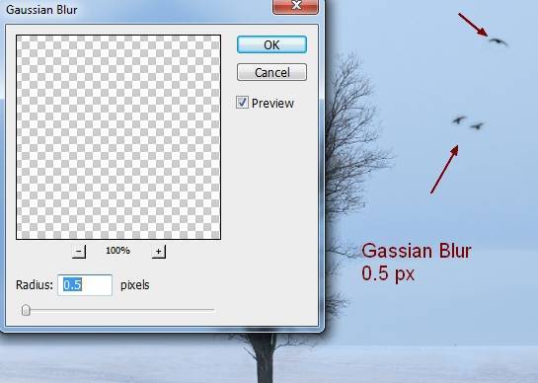Click the Gaussian Blur title bar
538x383 pixels.
click(x=137, y=10)
